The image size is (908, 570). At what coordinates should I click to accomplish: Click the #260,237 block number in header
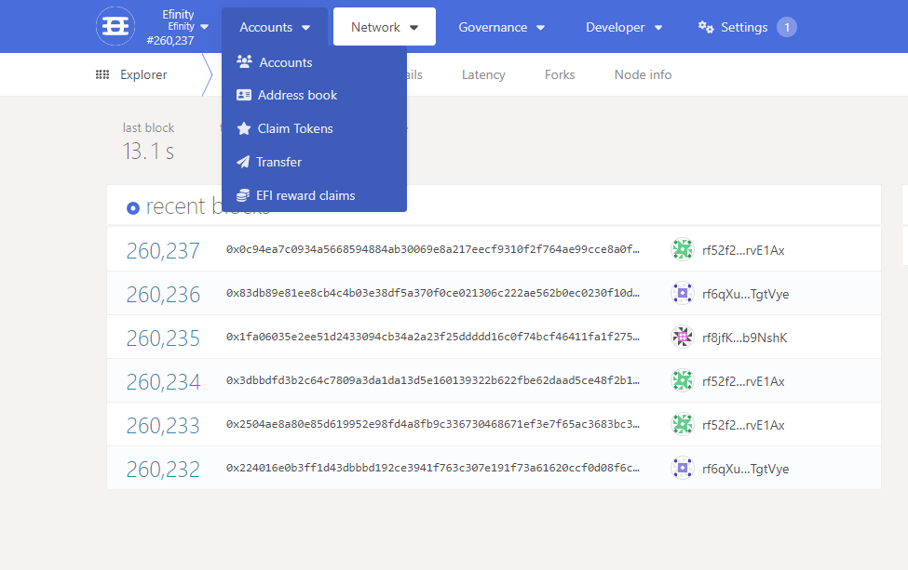coord(170,41)
